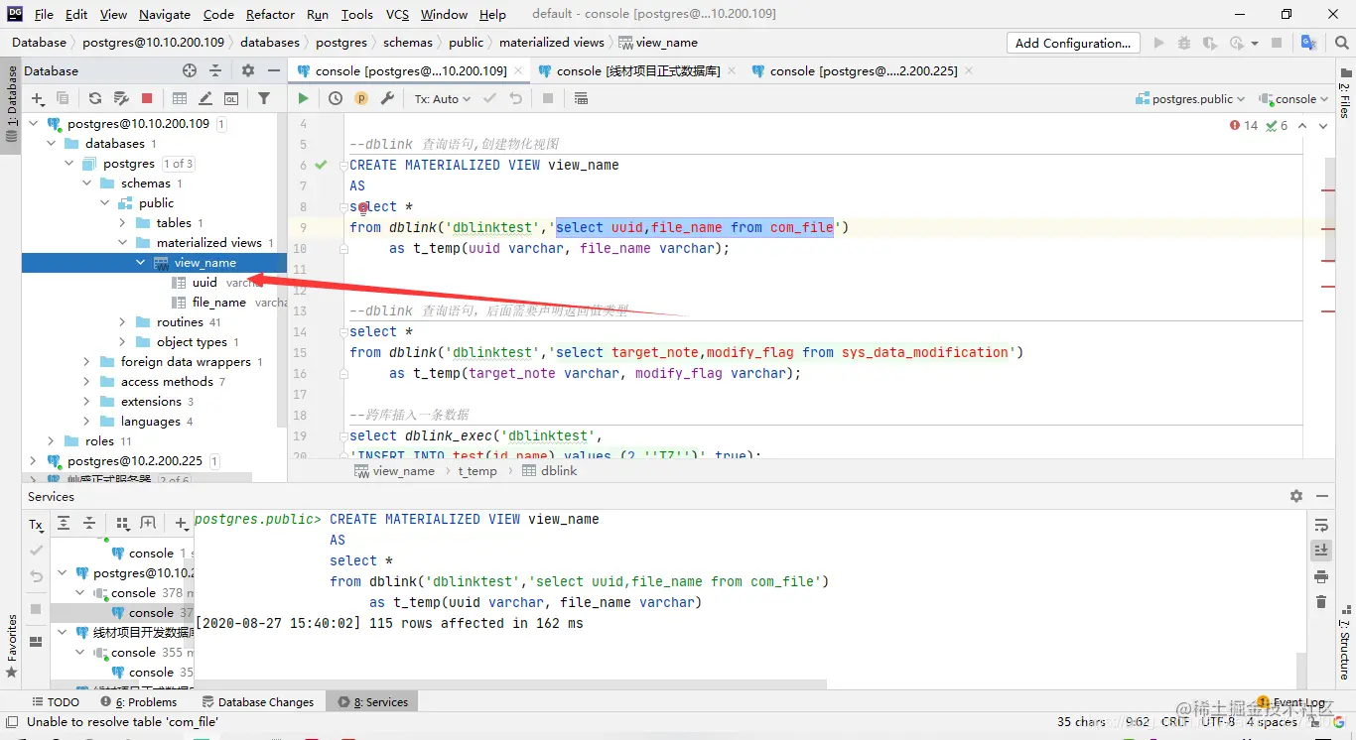Viewport: 1356px width, 740px height.
Task: Click the Edit Source pencil icon
Action: tap(205, 98)
